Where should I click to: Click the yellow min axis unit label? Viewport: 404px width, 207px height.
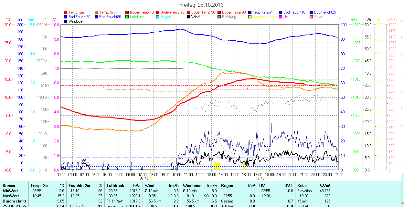click(377, 20)
